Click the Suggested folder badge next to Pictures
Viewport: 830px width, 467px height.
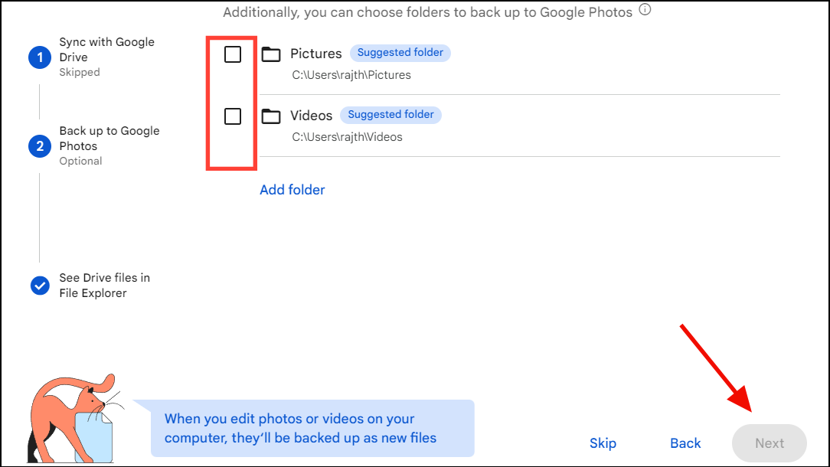click(400, 52)
